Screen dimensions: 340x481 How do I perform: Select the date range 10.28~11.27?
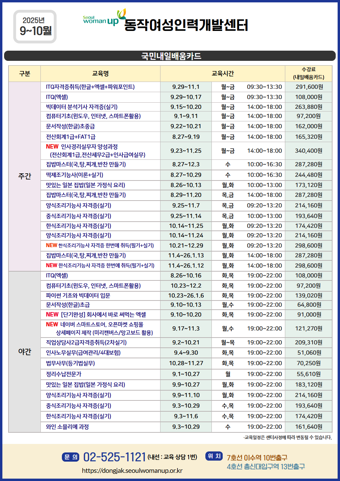point(186,363)
